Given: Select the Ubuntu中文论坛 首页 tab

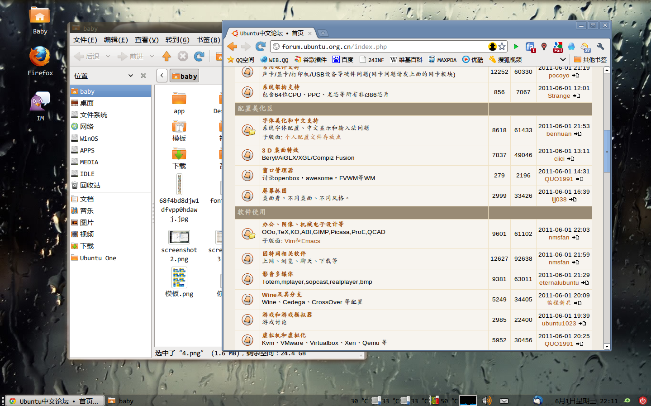Looking at the screenshot, I should tap(271, 33).
